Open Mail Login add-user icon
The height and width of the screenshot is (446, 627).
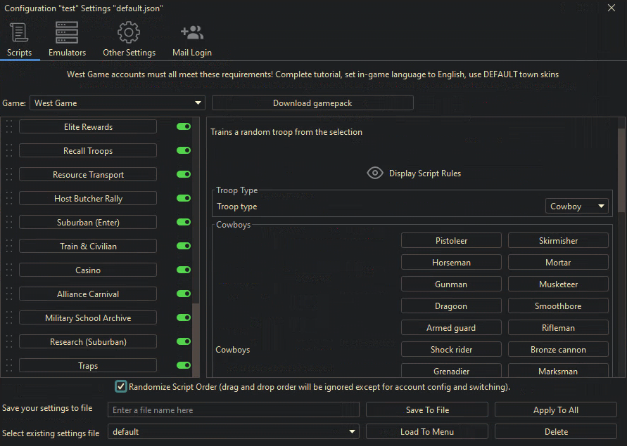point(192,32)
